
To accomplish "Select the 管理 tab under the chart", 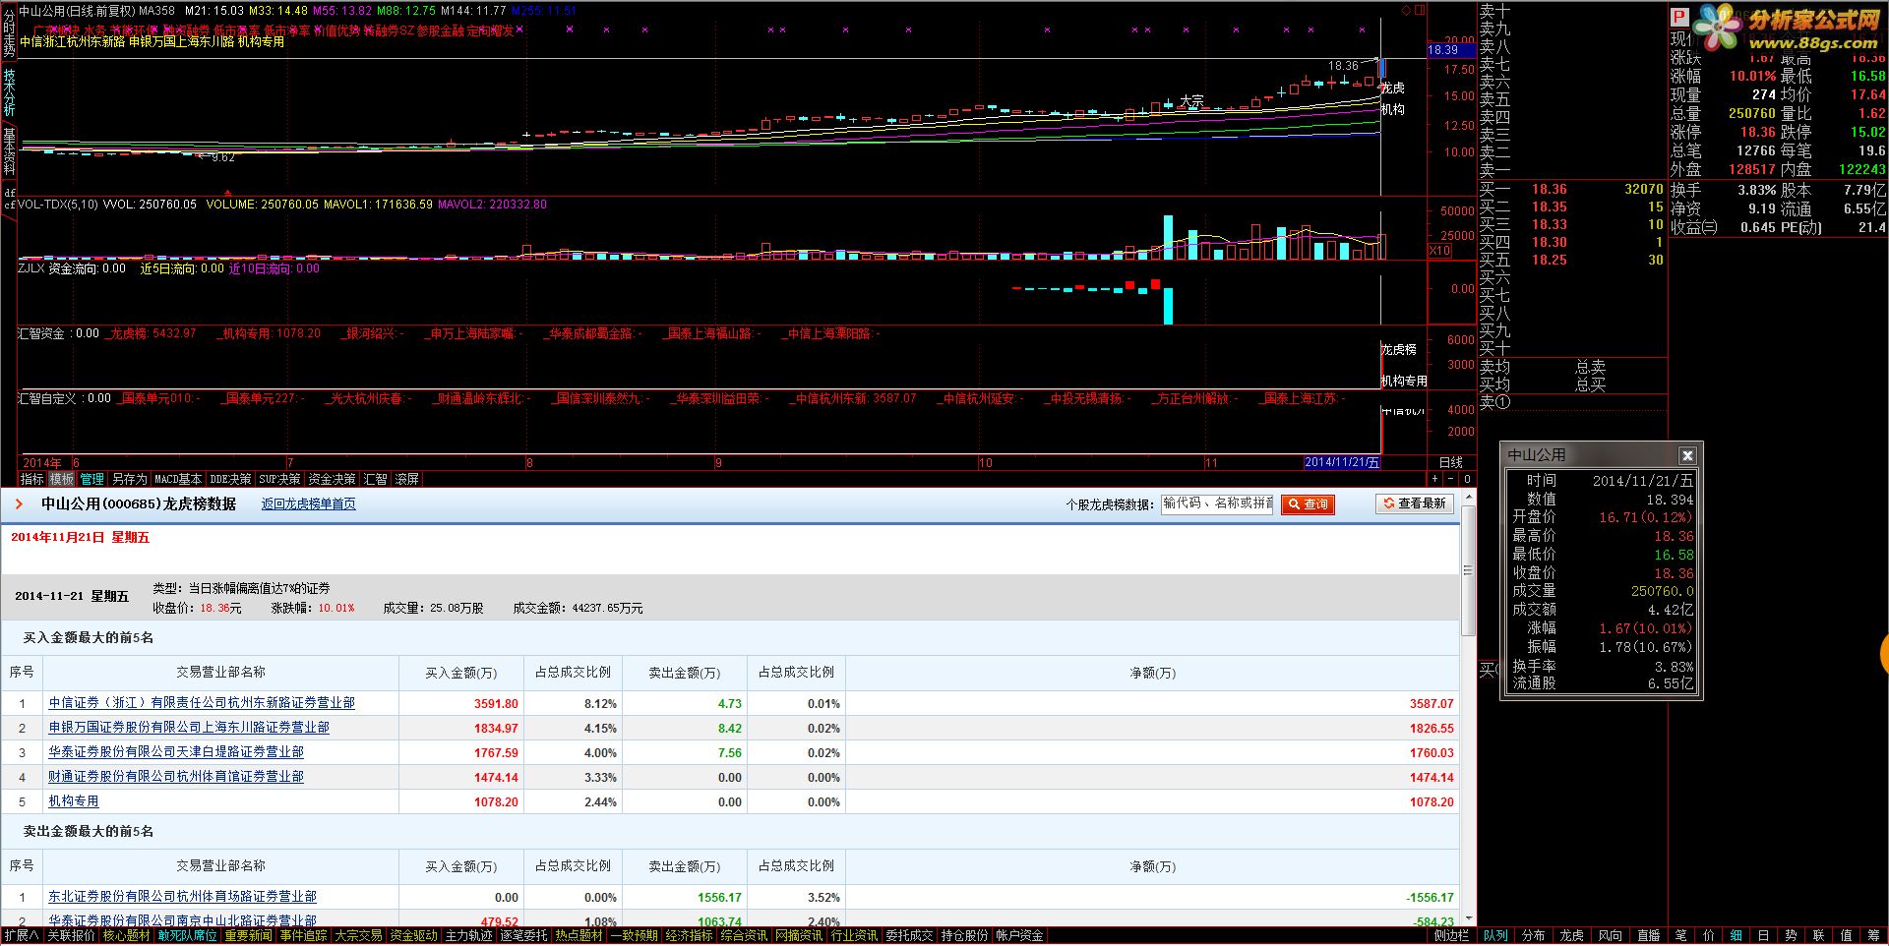I will click(92, 479).
